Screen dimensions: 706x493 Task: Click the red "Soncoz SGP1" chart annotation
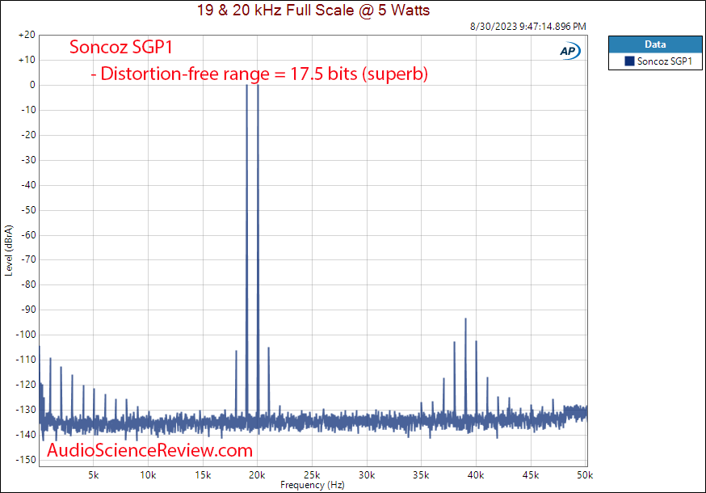click(x=121, y=47)
